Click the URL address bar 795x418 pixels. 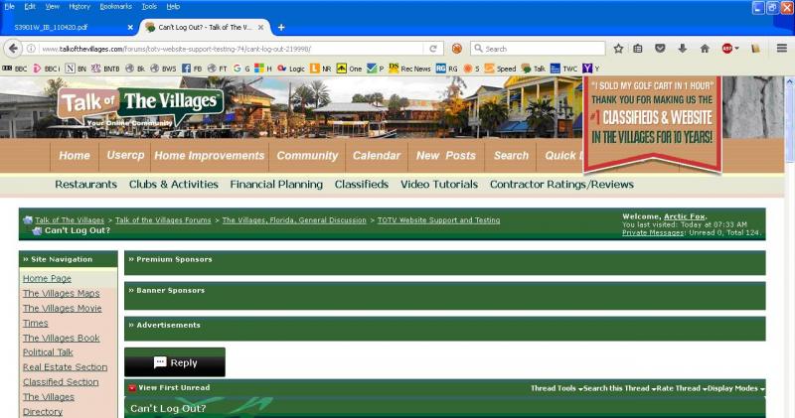231,49
